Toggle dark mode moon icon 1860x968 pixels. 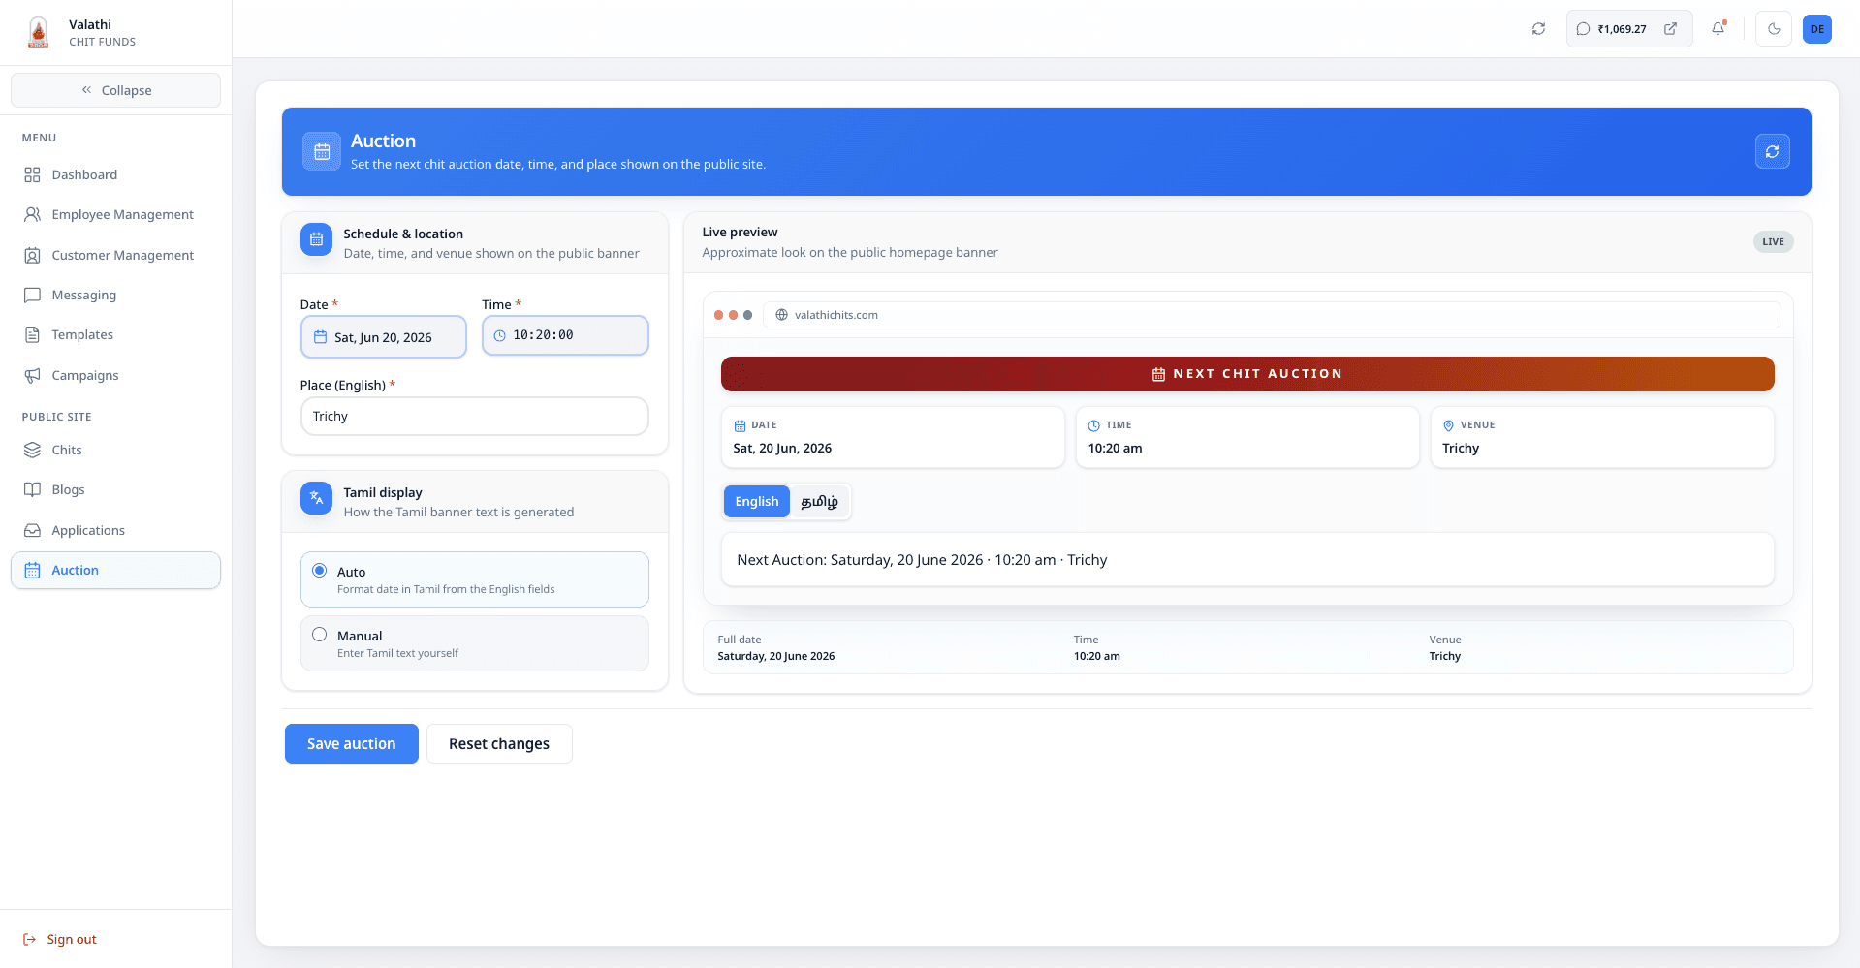click(1774, 29)
